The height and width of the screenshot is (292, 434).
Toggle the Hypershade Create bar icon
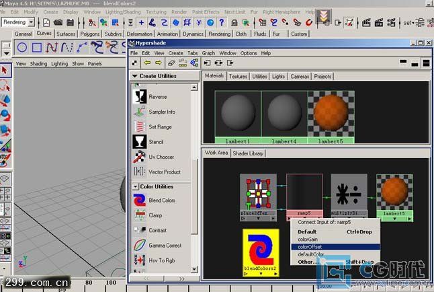tap(134, 63)
